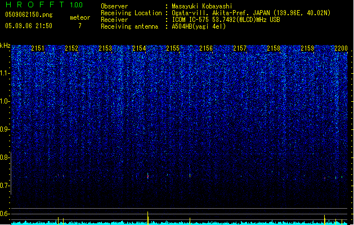Click the 1.0 kHz frequency label
354x225 pixels.
click(5, 101)
